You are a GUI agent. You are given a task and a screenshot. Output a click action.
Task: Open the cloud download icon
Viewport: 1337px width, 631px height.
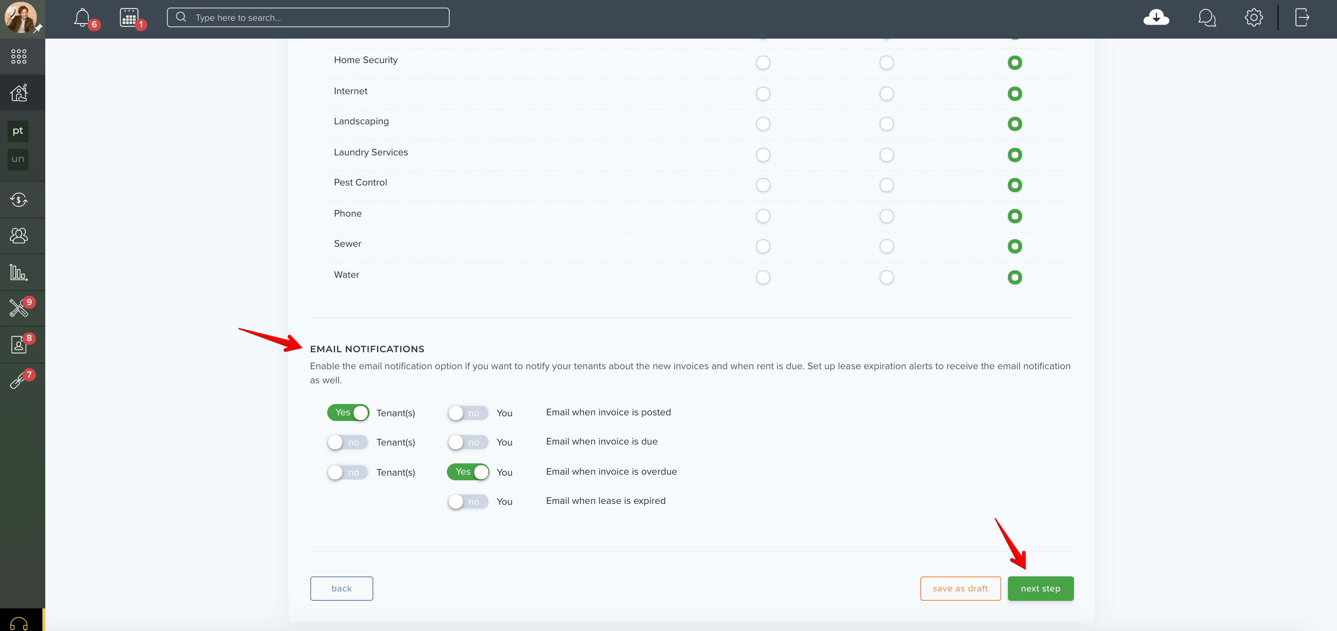(1156, 17)
